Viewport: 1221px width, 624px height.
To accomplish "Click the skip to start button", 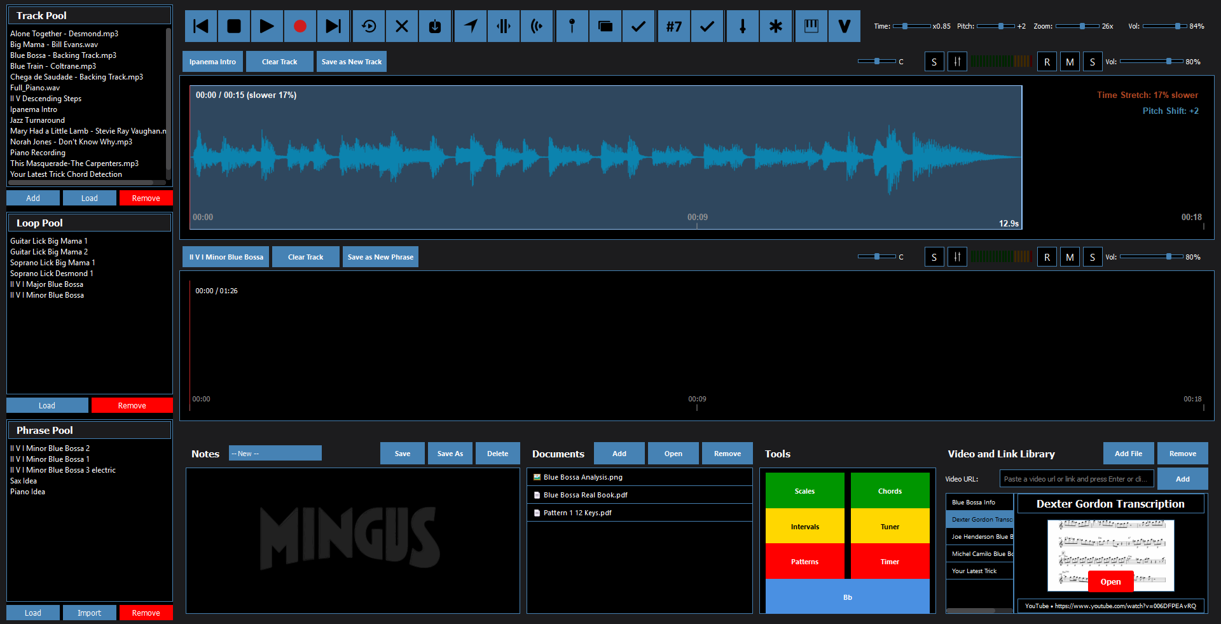I will tap(201, 26).
